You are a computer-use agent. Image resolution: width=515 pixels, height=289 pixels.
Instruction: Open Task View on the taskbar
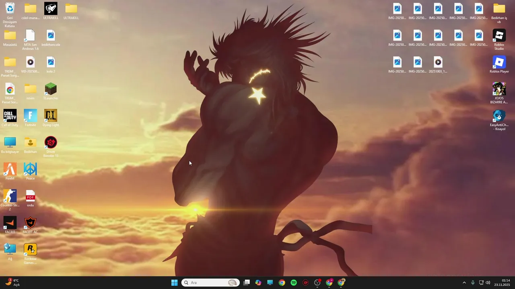[x=247, y=283]
